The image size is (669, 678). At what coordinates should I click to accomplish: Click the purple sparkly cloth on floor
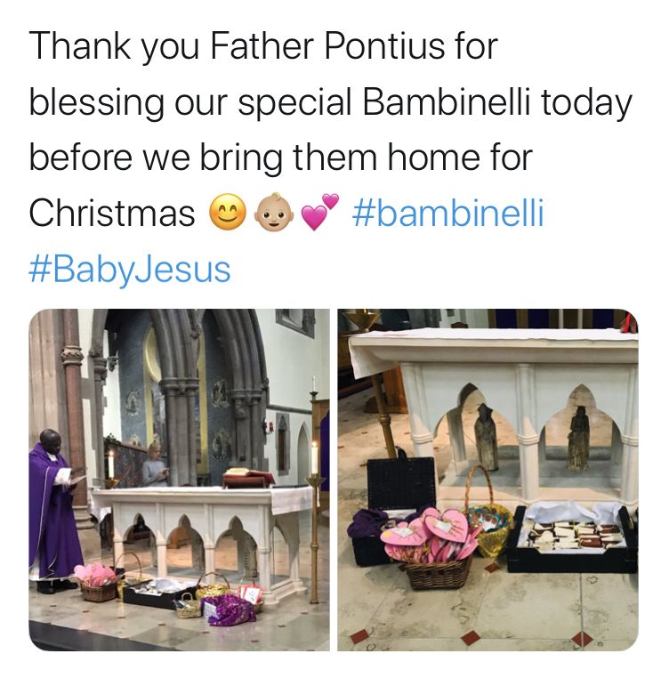[x=231, y=609]
